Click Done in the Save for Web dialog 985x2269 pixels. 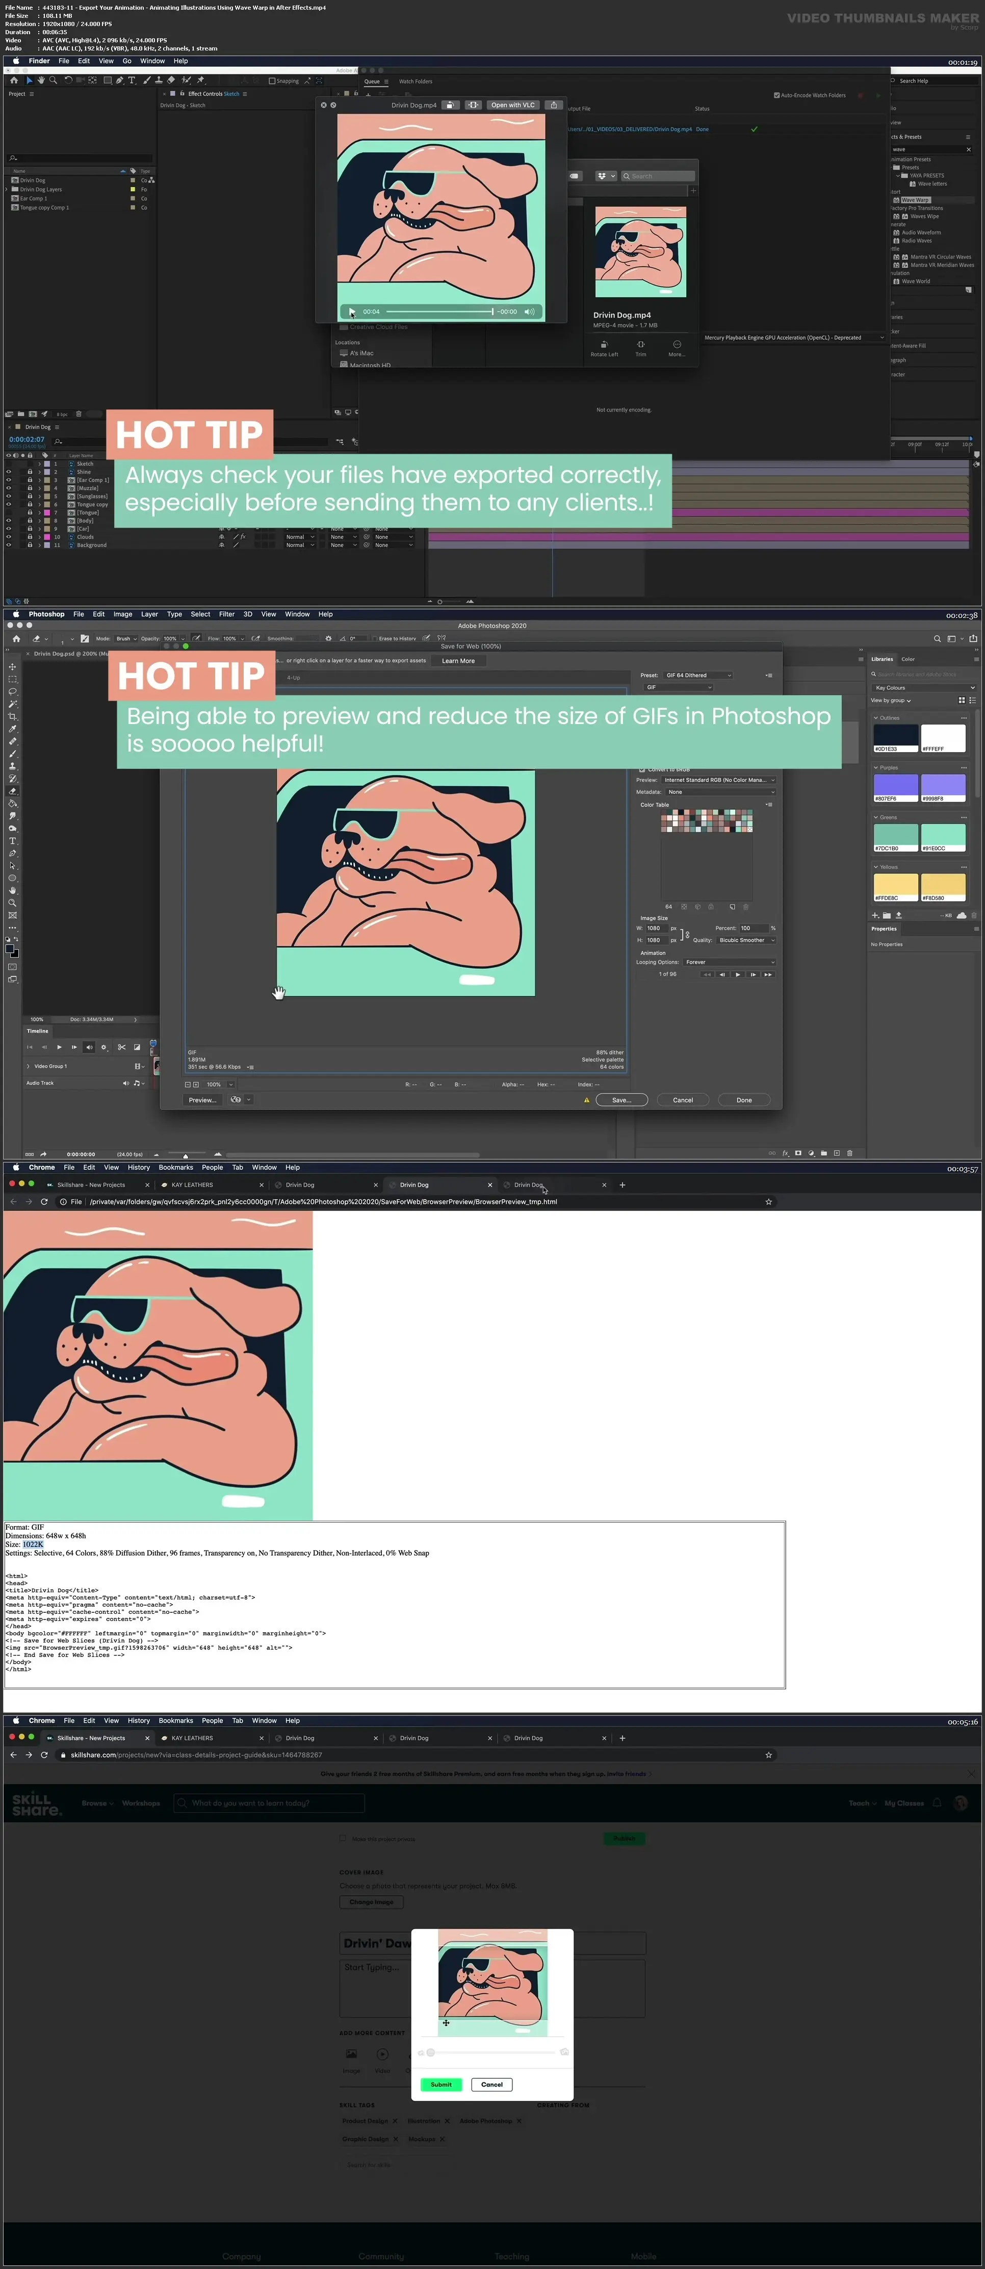(744, 1100)
